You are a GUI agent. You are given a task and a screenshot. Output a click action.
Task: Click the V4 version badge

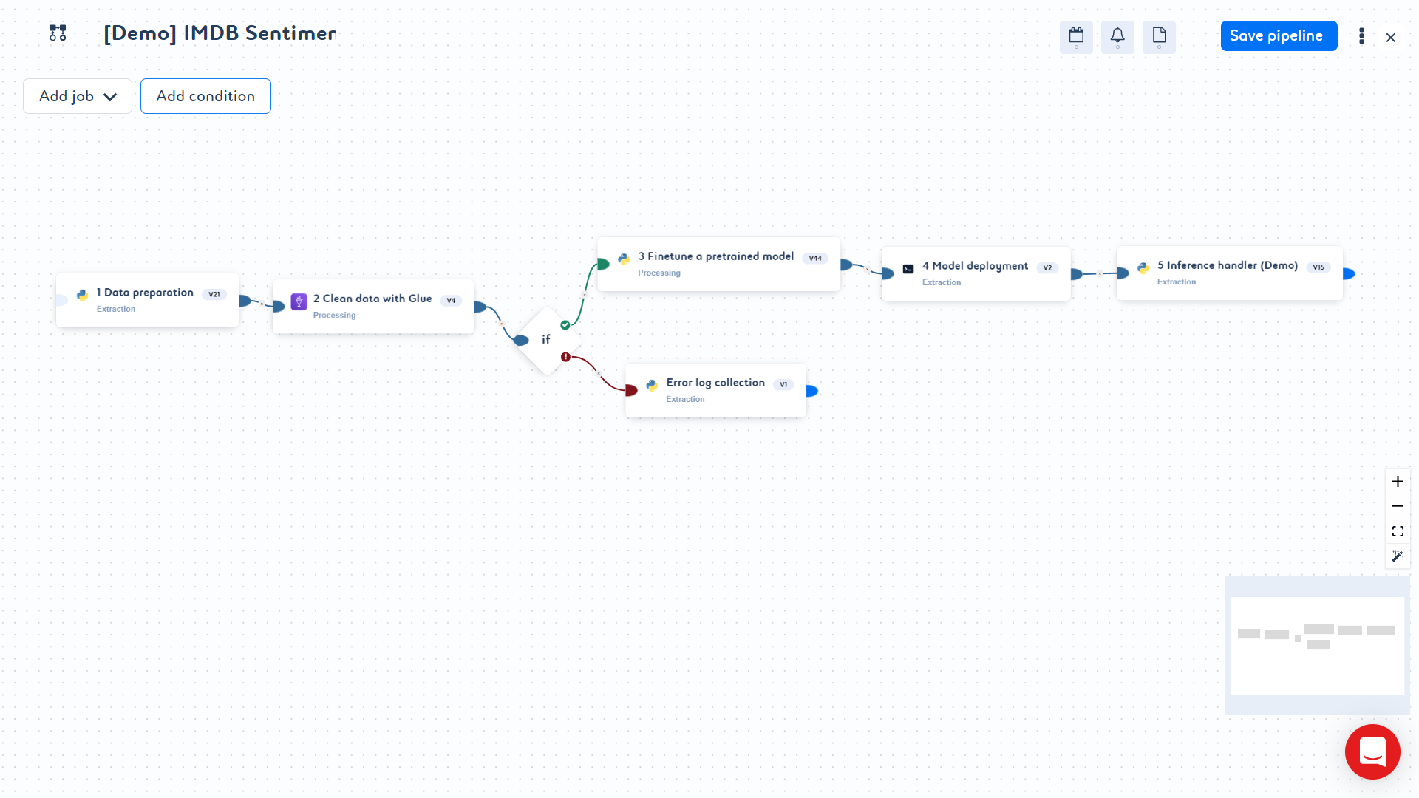(x=451, y=300)
